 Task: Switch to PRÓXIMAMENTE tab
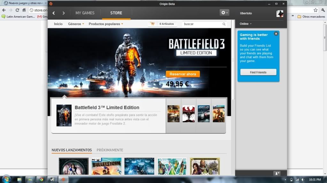pos(110,150)
